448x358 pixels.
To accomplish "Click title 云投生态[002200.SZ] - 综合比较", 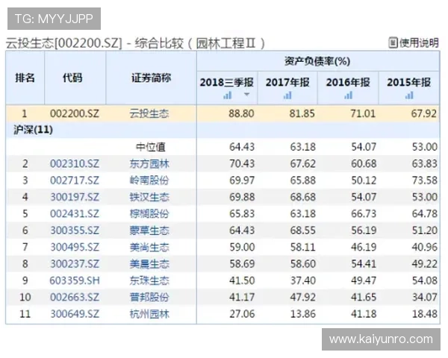I will (x=94, y=43).
